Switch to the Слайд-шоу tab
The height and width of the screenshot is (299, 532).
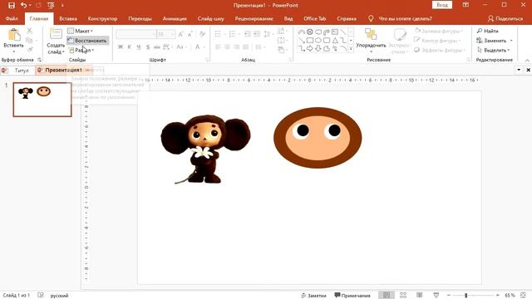[210, 18]
